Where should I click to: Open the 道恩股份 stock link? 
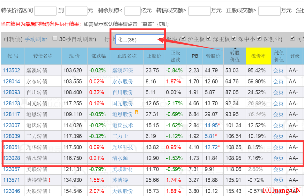122,114
